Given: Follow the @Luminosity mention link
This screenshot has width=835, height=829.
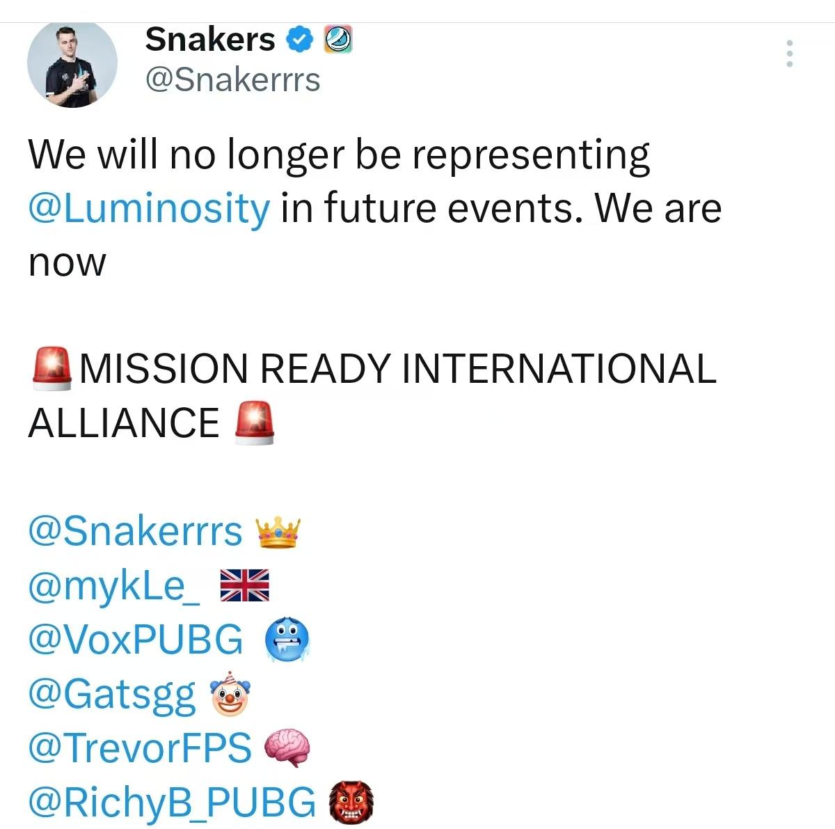Looking at the screenshot, I should [x=149, y=208].
